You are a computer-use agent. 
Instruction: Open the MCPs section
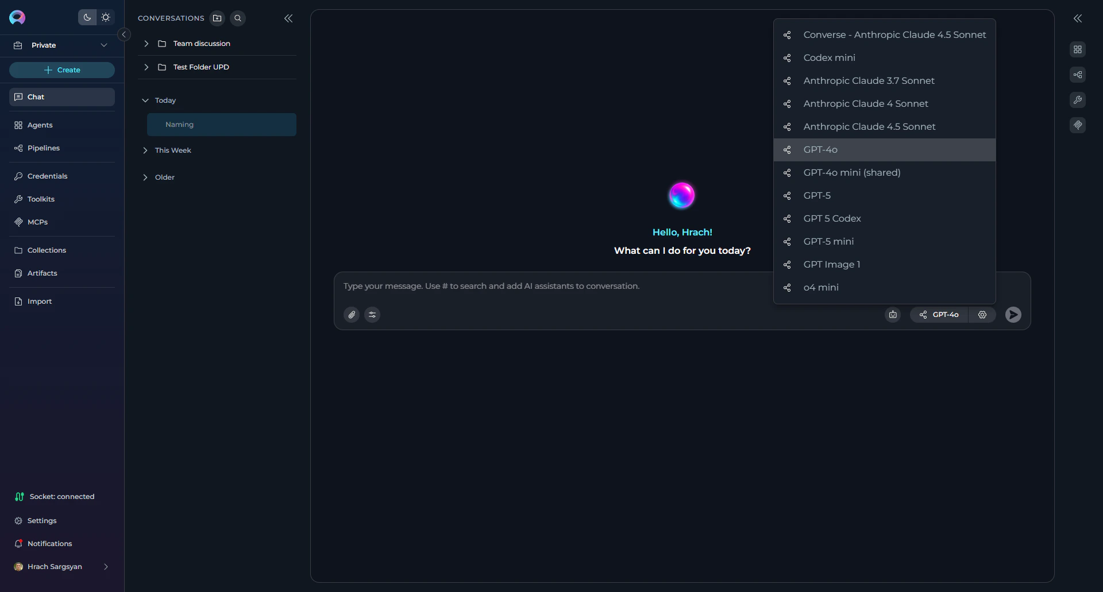click(x=38, y=222)
